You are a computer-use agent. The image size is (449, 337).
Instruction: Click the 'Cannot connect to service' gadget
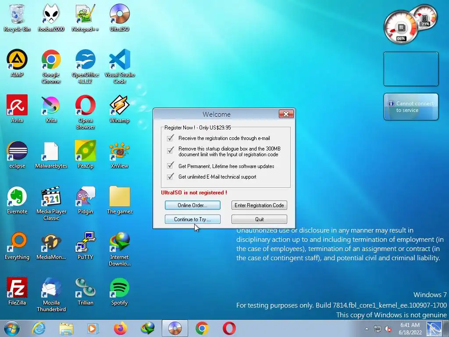click(411, 107)
